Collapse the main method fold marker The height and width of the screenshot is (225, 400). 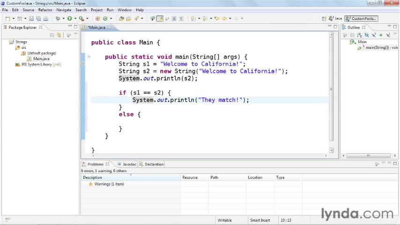89,56
